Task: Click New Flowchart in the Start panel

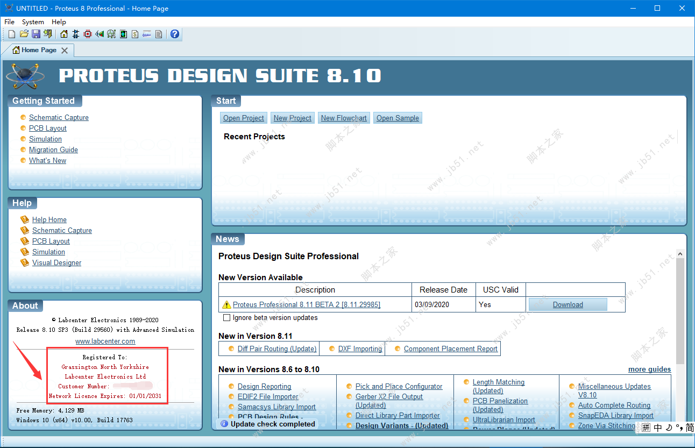Action: click(344, 117)
